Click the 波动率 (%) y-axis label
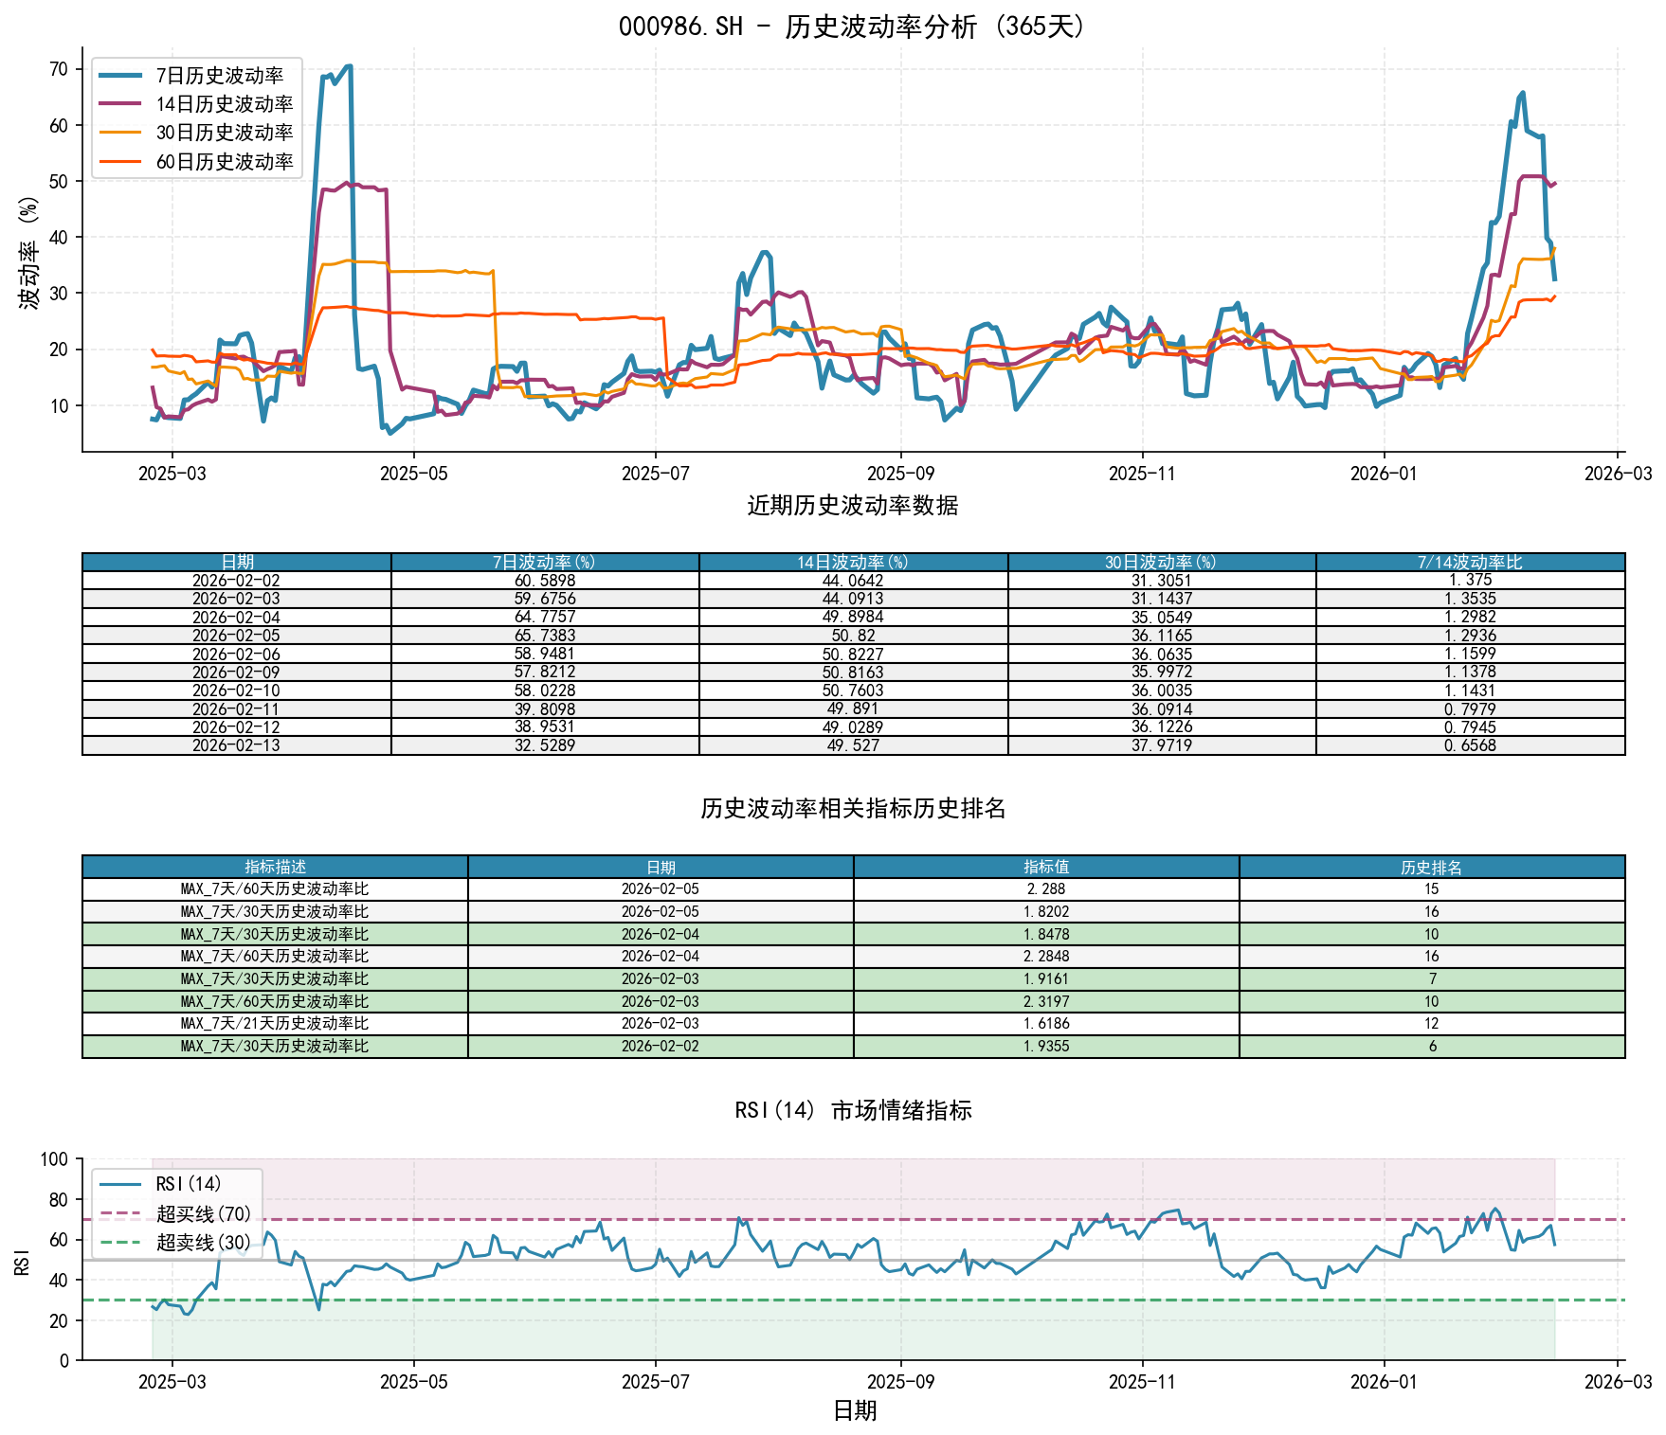 coord(29,252)
